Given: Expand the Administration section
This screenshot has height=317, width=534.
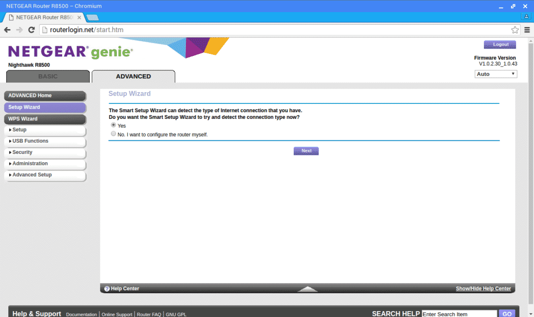Looking at the screenshot, I should 45,164.
